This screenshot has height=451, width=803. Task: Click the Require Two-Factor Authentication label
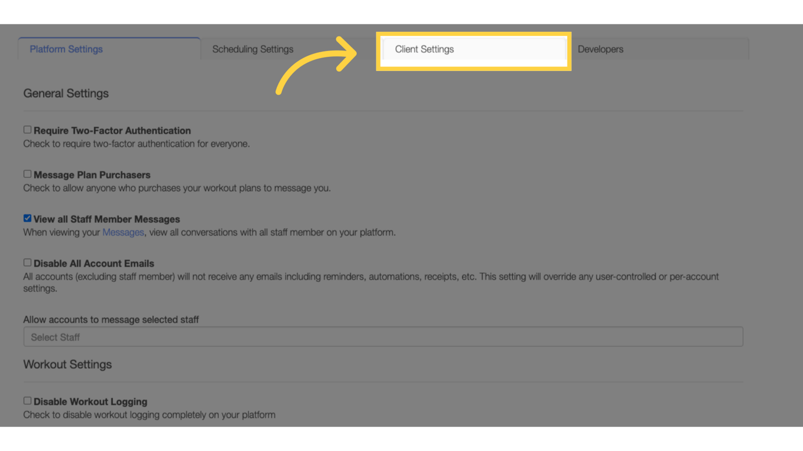click(112, 130)
